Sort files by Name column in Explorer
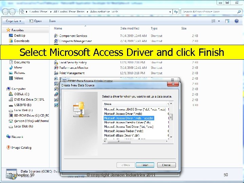The height and width of the screenshot is (183, 244). click(58, 28)
